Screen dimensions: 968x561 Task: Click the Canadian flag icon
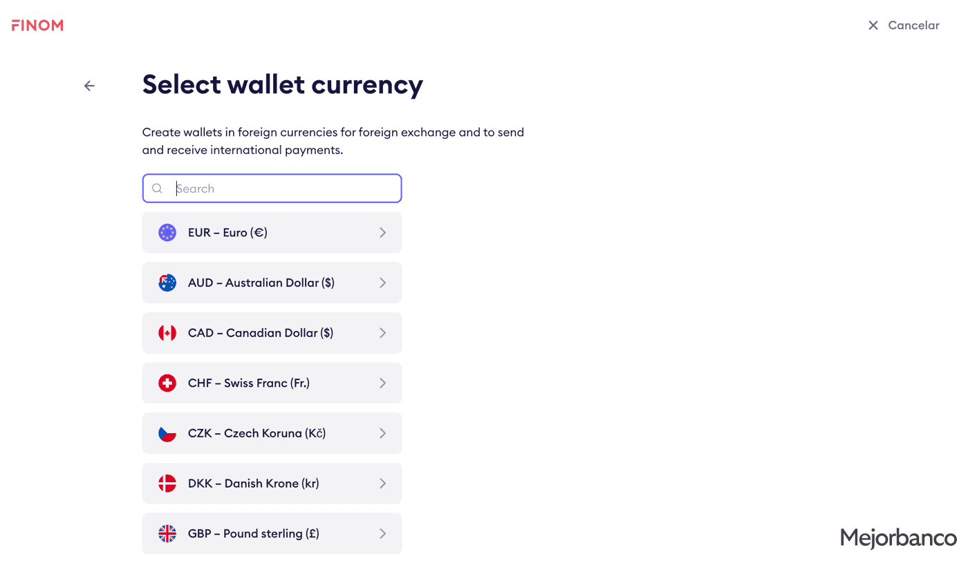[167, 333]
